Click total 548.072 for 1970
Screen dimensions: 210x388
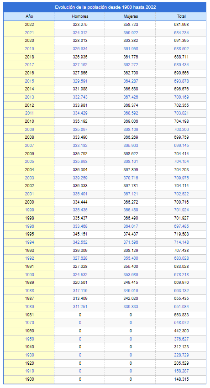pos(181,323)
